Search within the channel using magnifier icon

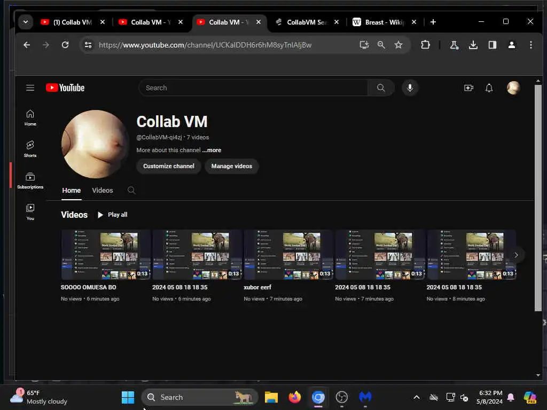click(x=131, y=191)
